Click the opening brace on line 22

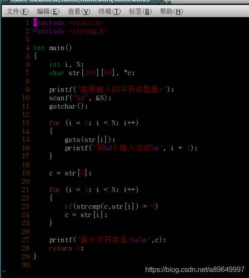[51, 198]
